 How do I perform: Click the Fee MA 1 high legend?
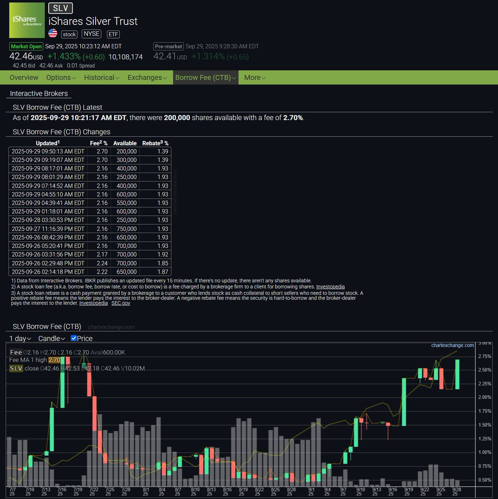coord(35,360)
